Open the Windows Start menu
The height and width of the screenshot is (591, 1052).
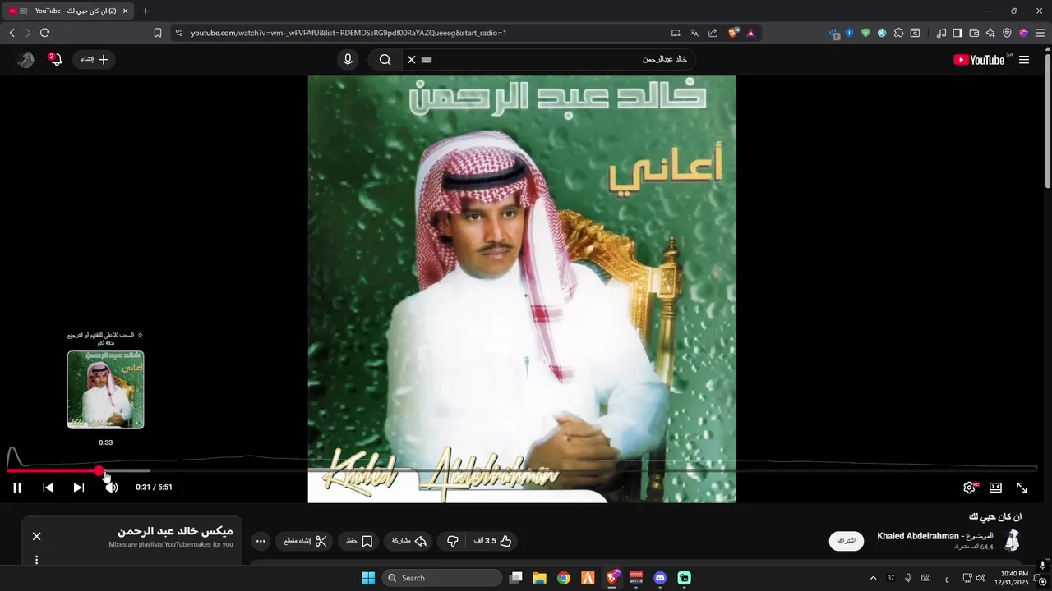pos(368,578)
